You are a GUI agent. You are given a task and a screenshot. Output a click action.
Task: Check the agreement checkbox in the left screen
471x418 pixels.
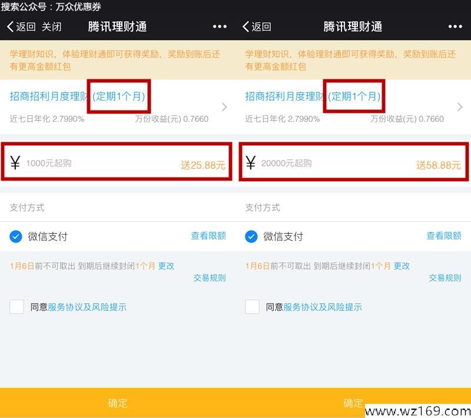[x=17, y=307]
